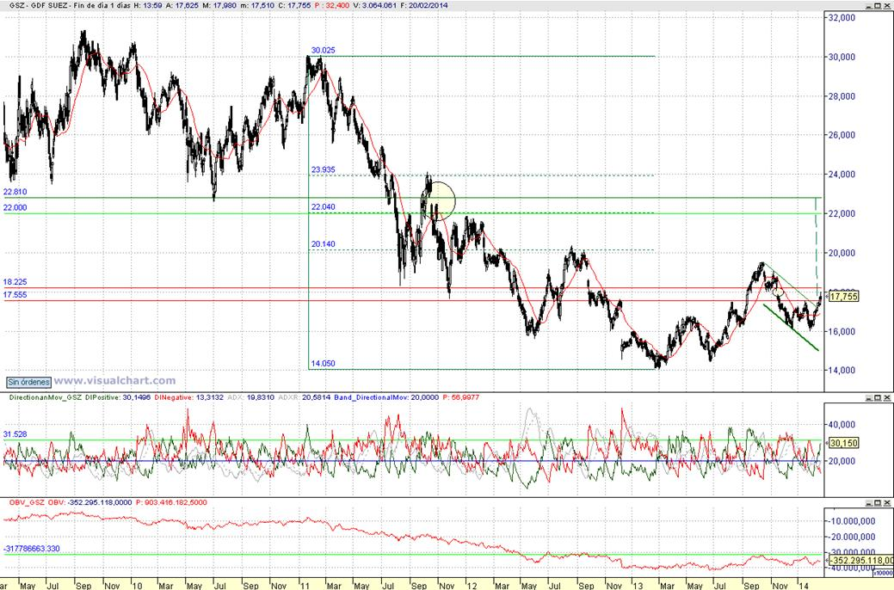Click the 22.000 horizontal line label

[15, 207]
